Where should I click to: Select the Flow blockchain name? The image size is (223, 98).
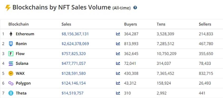20,54
